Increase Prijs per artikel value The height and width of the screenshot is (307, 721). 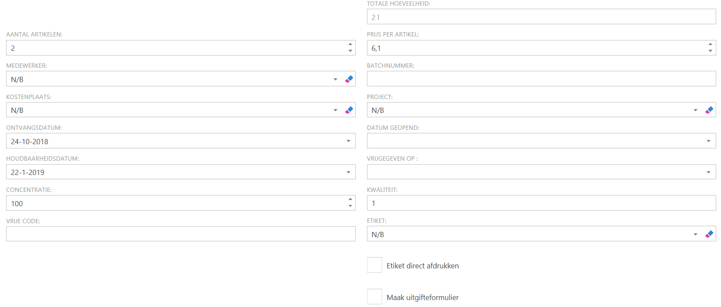[x=710, y=44]
